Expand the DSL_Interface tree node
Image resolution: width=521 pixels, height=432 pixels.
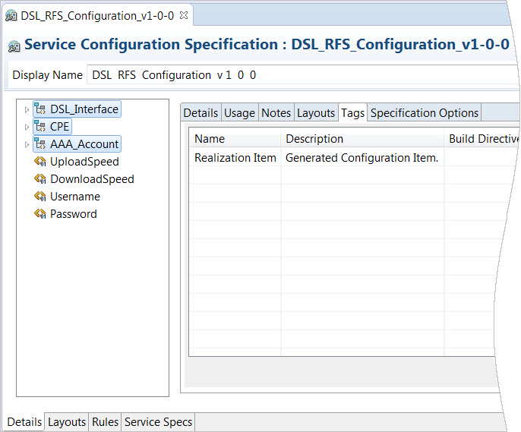coord(27,110)
